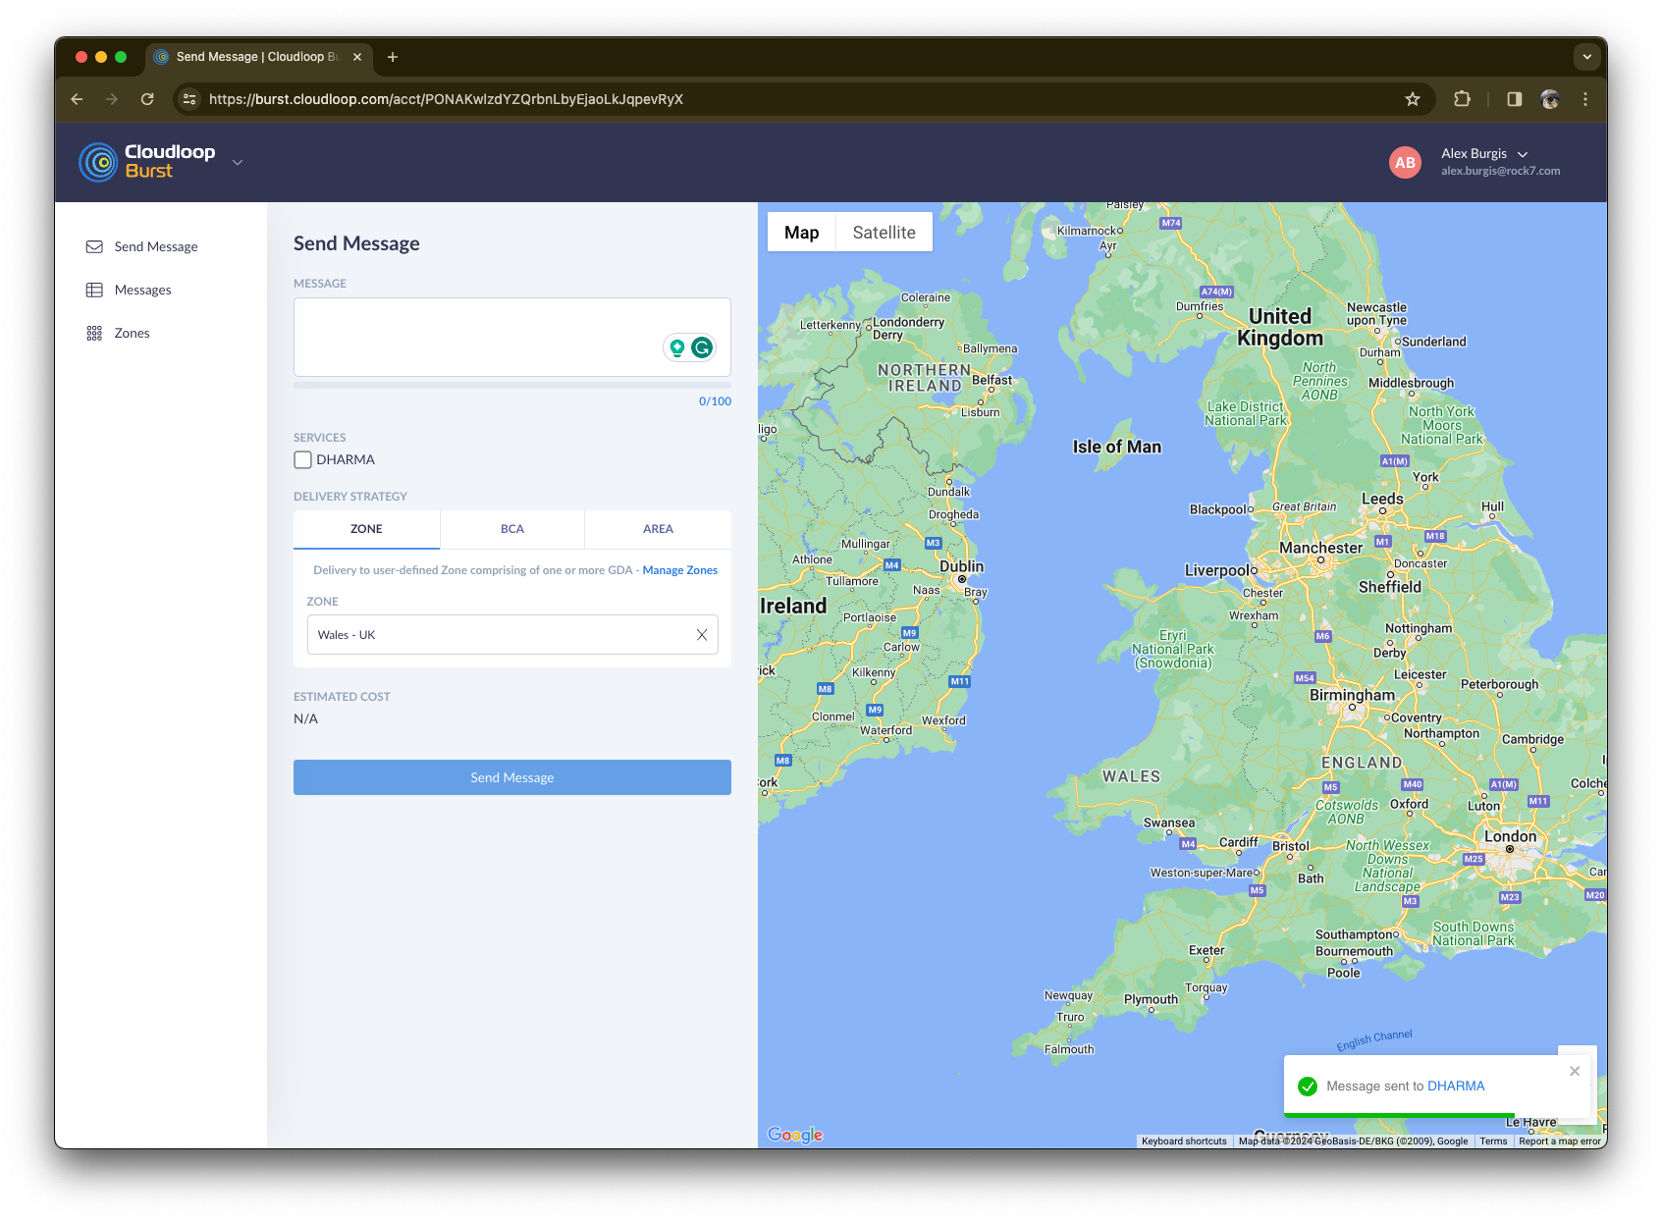Click the DHARMA link in the notification
Viewport: 1662px width, 1221px height.
[x=1456, y=1086]
